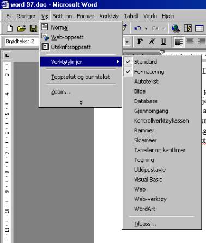Uncheck the Formatering toolbar
The width and height of the screenshot is (206, 243).
[162, 72]
